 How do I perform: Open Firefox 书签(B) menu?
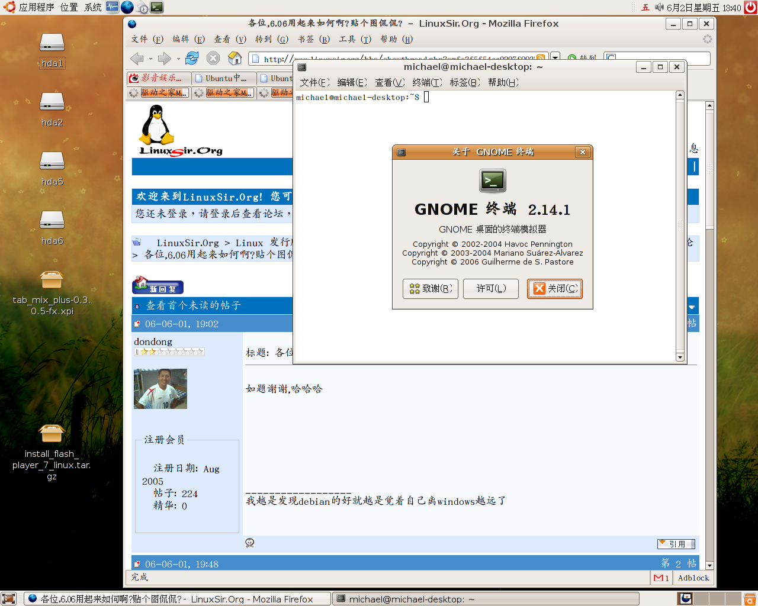tap(313, 39)
